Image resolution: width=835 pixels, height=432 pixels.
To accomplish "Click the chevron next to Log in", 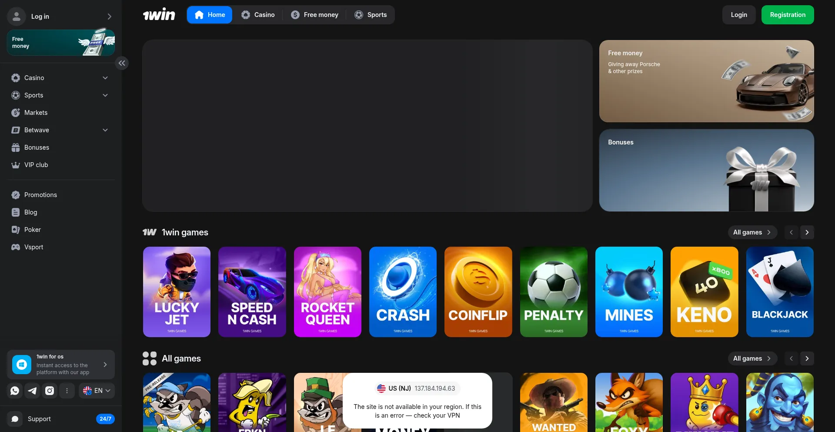I will (x=110, y=17).
